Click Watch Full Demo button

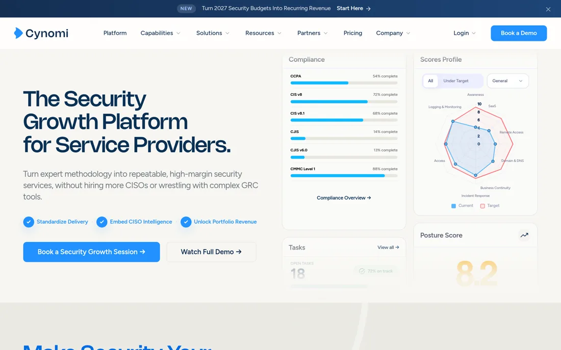tap(212, 252)
